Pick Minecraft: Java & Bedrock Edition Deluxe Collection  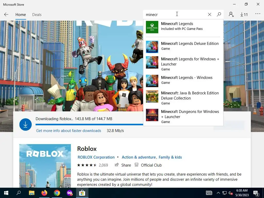tap(183, 98)
